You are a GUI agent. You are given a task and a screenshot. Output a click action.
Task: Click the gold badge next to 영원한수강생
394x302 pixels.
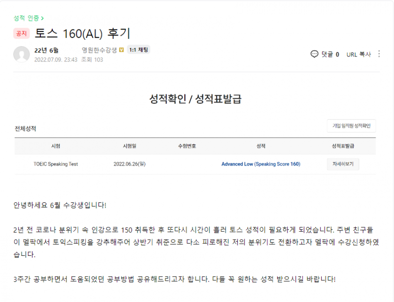[121, 50]
